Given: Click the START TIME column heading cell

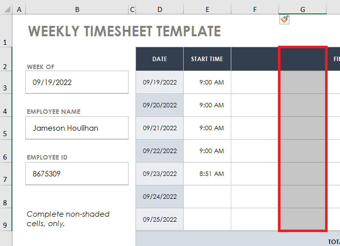Looking at the screenshot, I should tap(207, 59).
